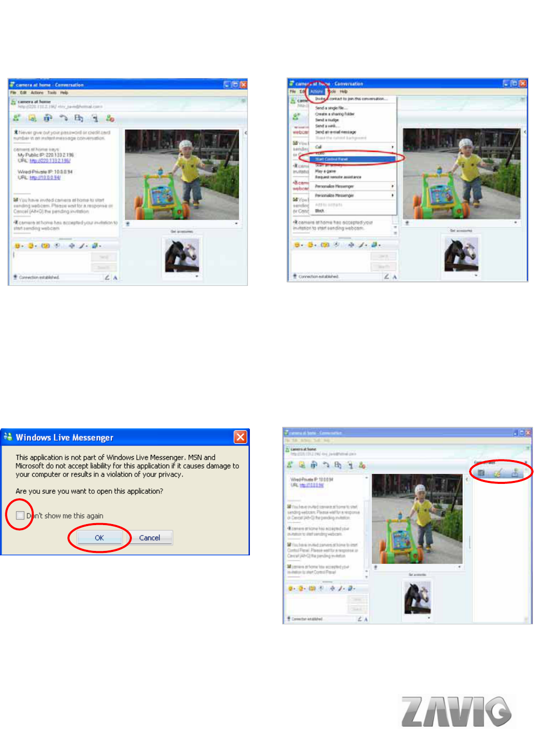Collapse side pane chevron in Control Panel window
The width and height of the screenshot is (534, 739).
pos(467,479)
